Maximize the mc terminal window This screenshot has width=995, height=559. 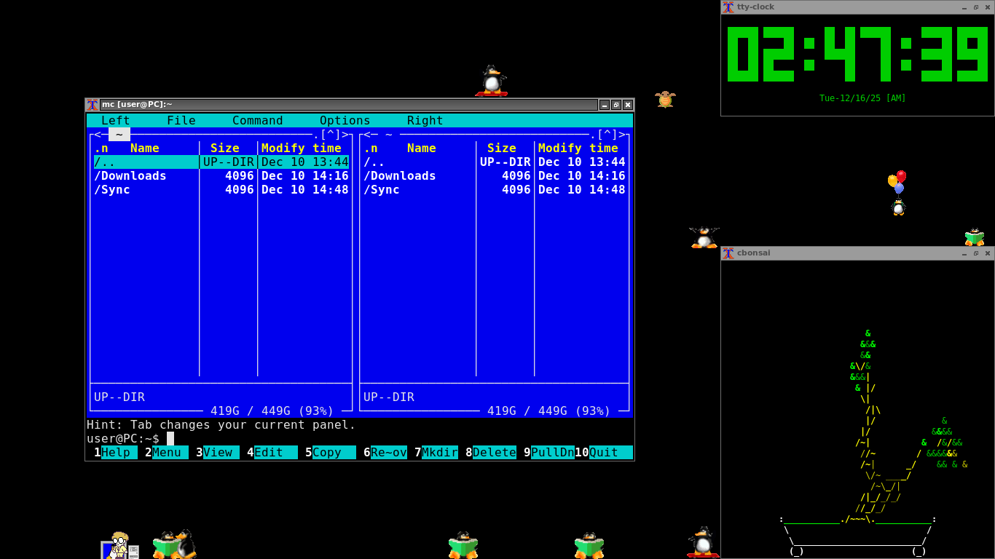(x=616, y=105)
